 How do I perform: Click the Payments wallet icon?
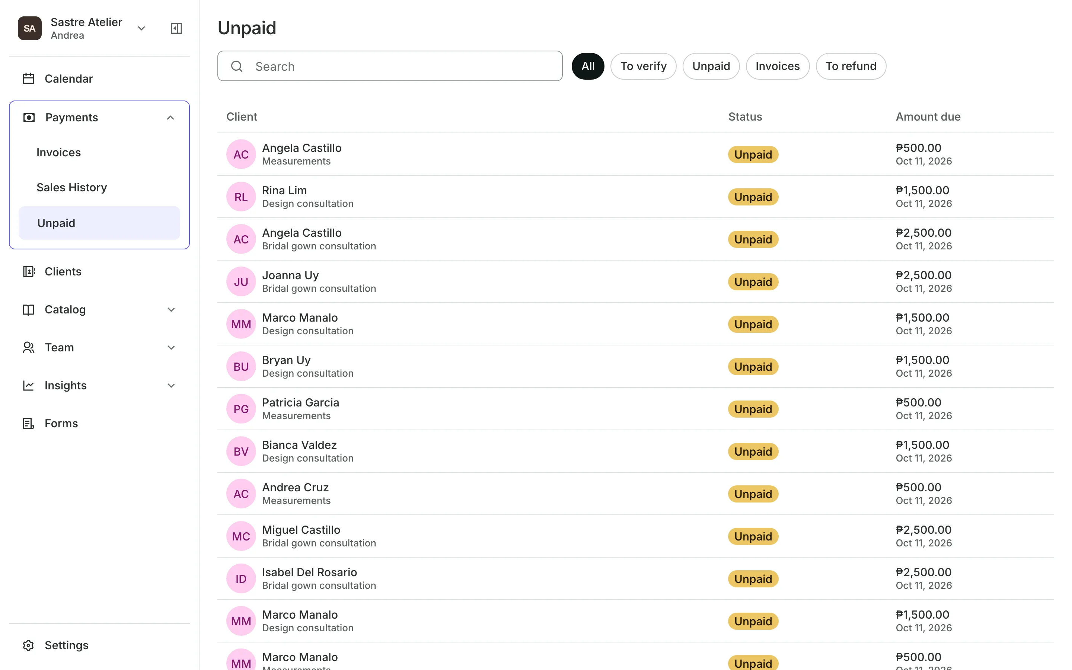[29, 117]
